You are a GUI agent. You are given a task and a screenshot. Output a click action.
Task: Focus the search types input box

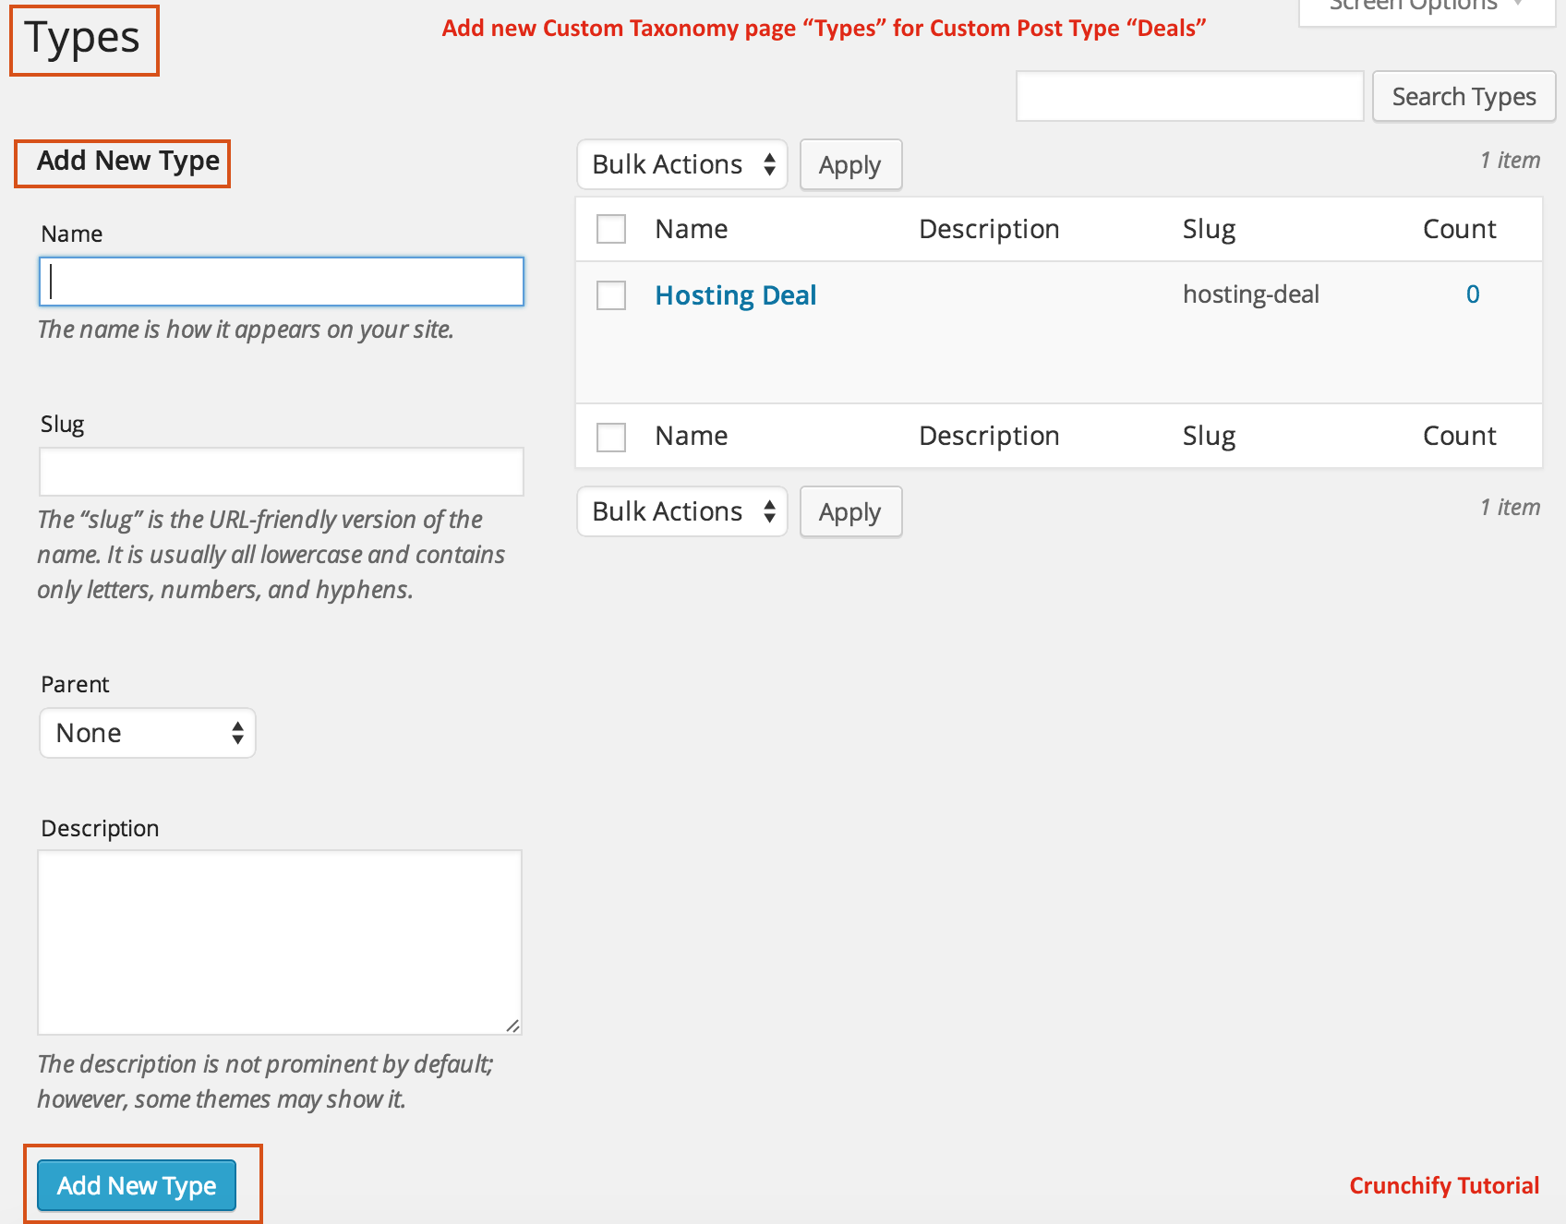click(x=1189, y=96)
